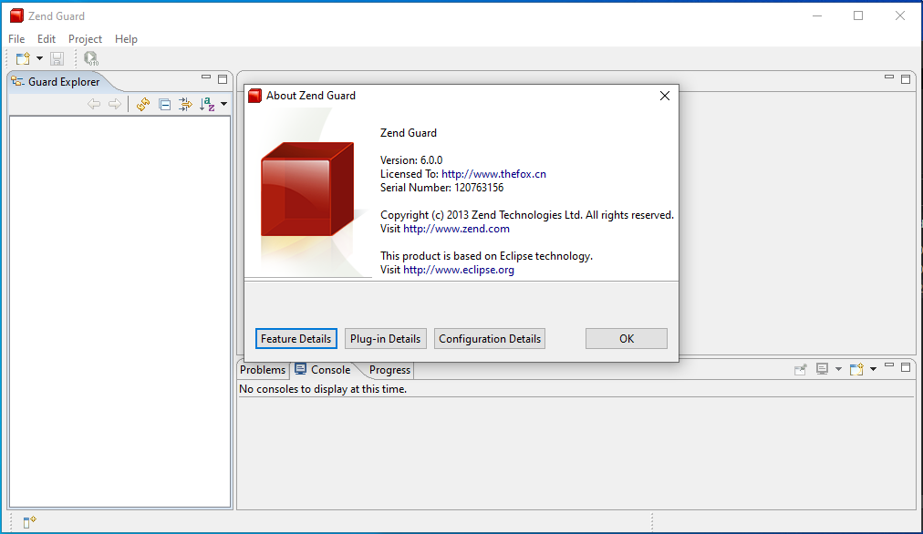Toggle Link with Editor in Guard Explorer
Image resolution: width=923 pixels, height=534 pixels.
pos(185,105)
